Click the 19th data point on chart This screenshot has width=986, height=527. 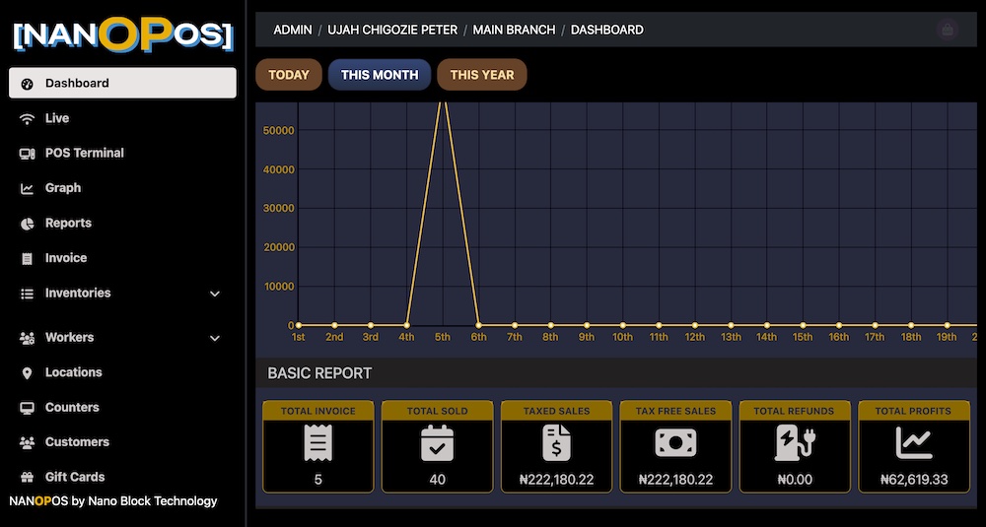[947, 325]
